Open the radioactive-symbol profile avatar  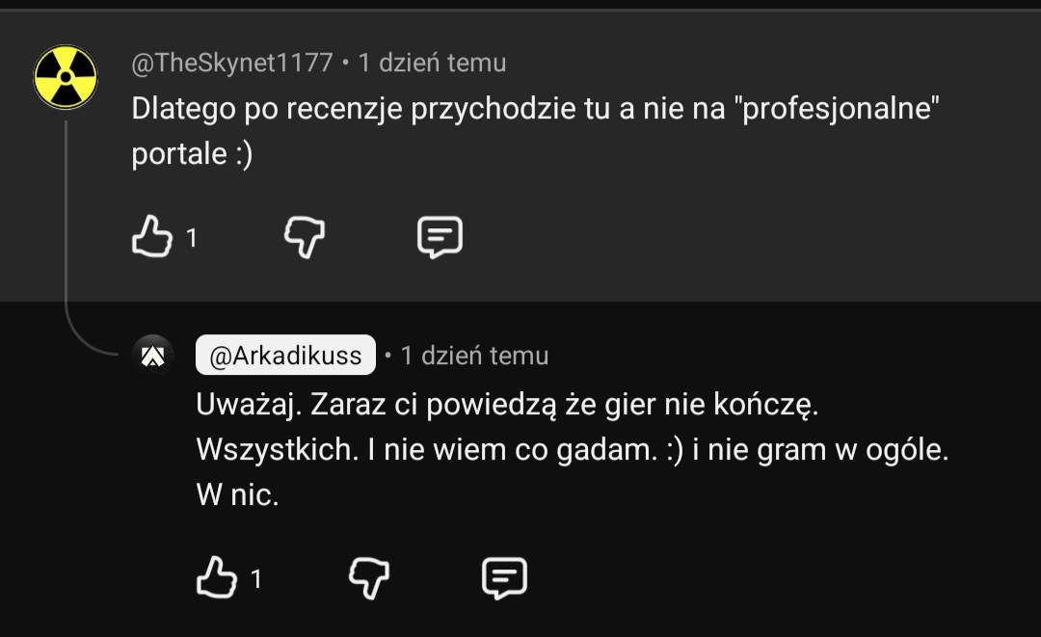(x=66, y=77)
